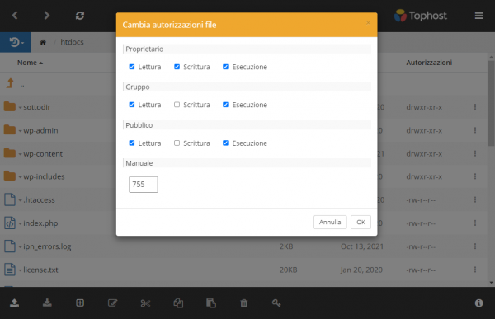Open more options for .htaccess row

pyautogui.click(x=475, y=199)
